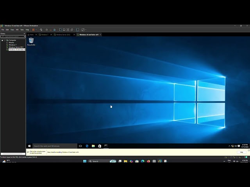Click the Search the web and Windows box
The width and height of the screenshot is (250, 187).
click(x=55, y=146)
